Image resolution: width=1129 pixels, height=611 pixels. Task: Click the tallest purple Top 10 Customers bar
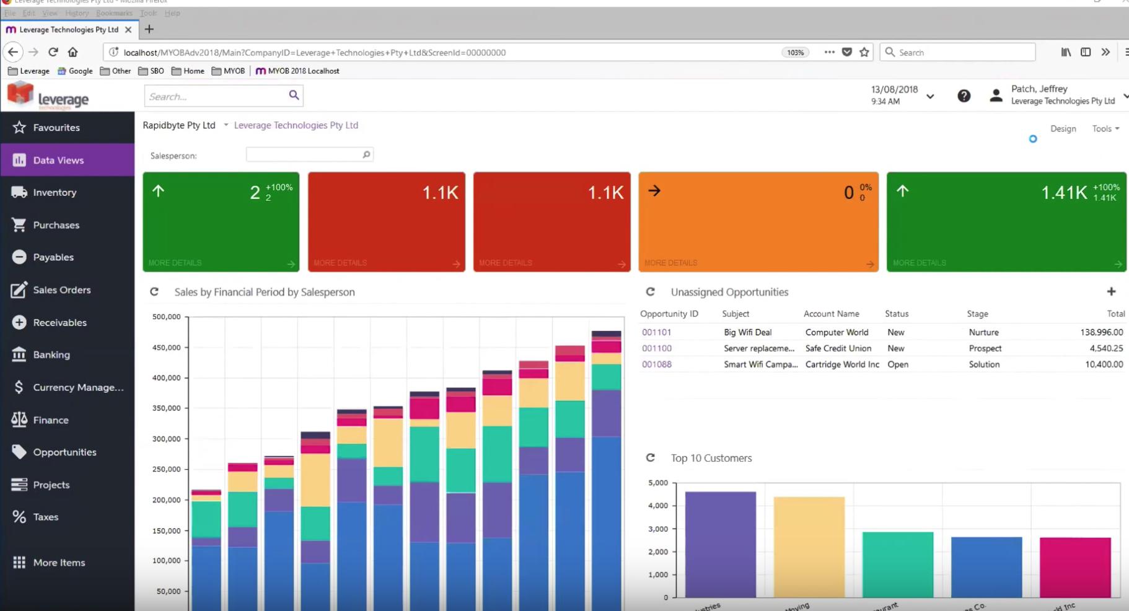(x=721, y=545)
